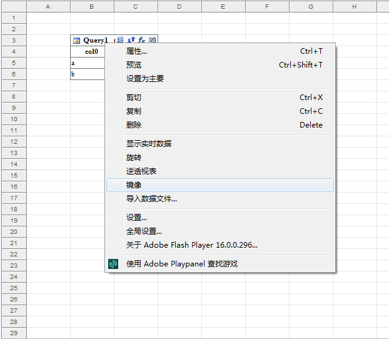The height and width of the screenshot is (339, 389).
Task: Click the pencil edit icon on Query1 title bar
Action: 153,39
